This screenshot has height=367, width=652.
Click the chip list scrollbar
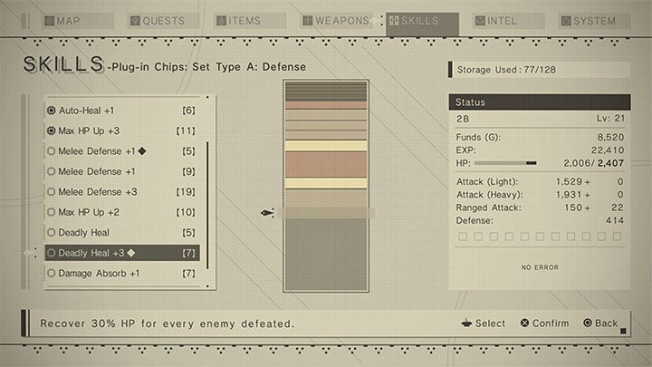pos(207,205)
